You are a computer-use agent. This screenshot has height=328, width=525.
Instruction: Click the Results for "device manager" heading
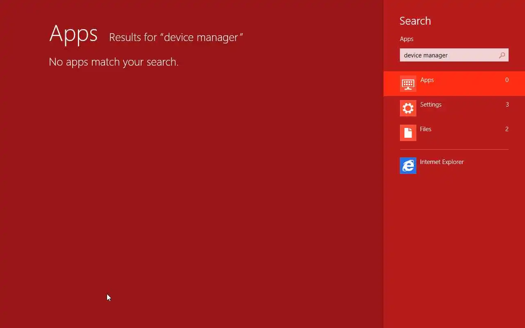coord(176,37)
